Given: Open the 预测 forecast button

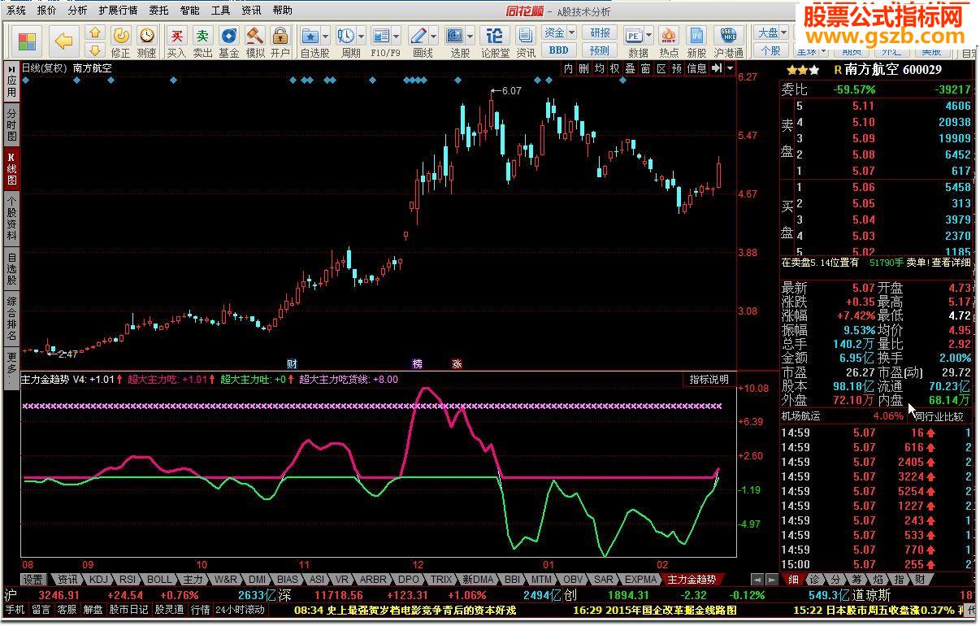Looking at the screenshot, I should 600,50.
